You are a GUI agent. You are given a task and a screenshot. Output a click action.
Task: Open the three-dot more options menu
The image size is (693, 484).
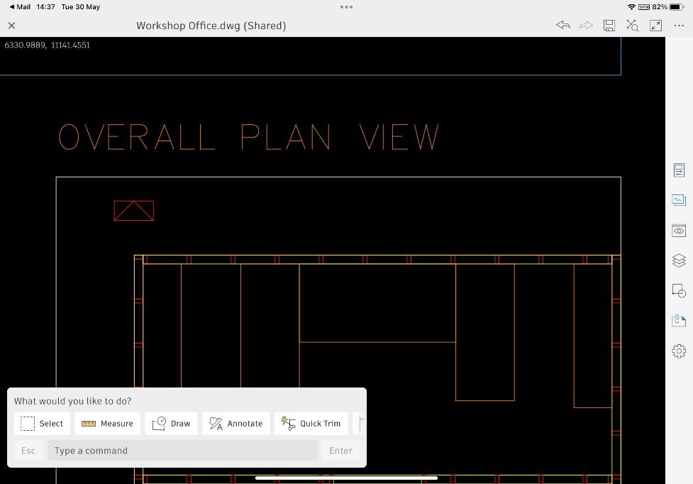coord(680,26)
